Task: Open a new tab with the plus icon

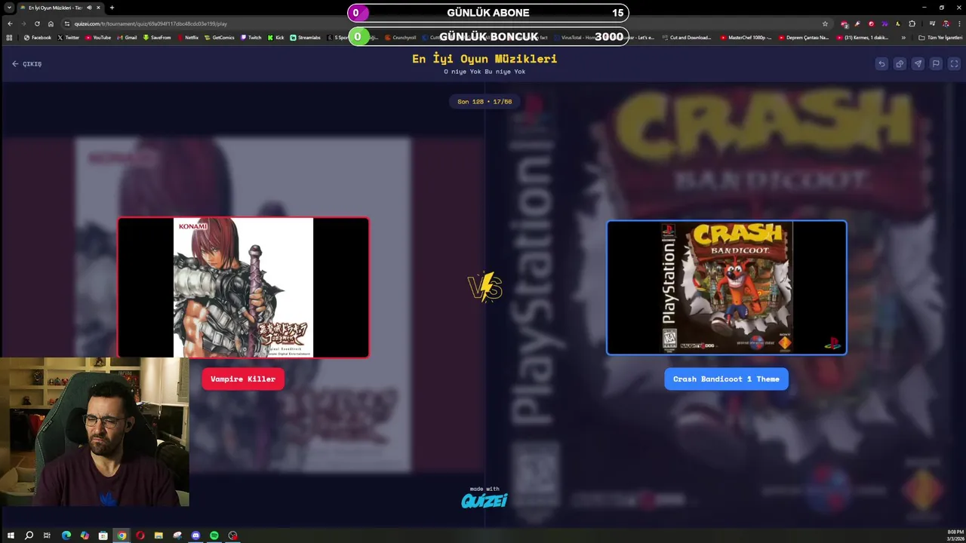Action: (x=112, y=8)
